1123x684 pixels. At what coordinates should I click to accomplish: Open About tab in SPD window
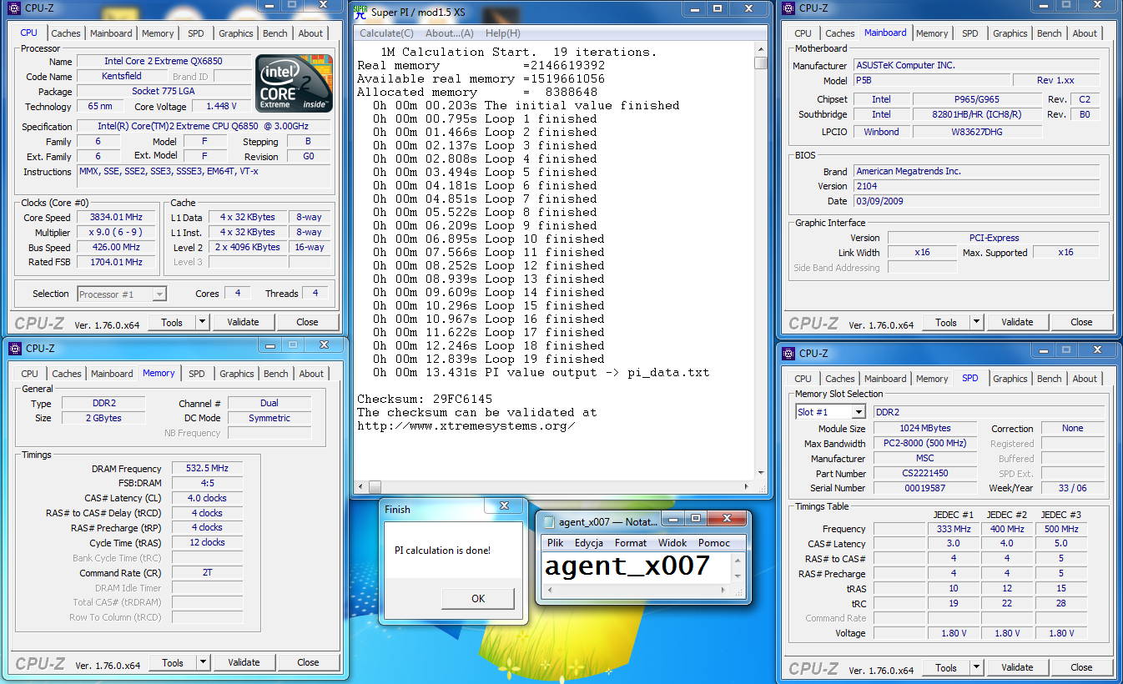[1085, 379]
